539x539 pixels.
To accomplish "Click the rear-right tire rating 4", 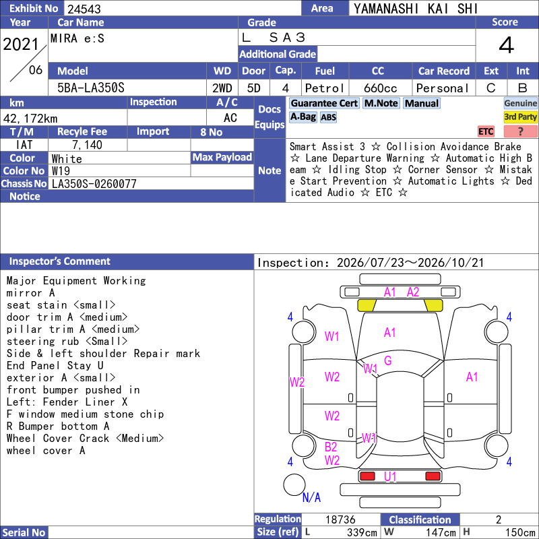I will pyautogui.click(x=509, y=462).
